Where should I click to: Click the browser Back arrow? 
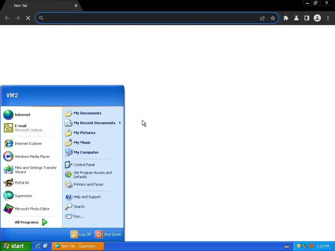pos(7,18)
